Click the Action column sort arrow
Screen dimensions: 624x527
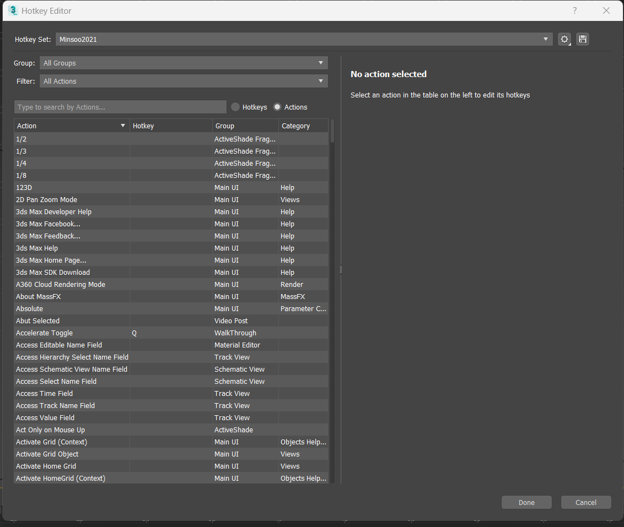point(122,126)
